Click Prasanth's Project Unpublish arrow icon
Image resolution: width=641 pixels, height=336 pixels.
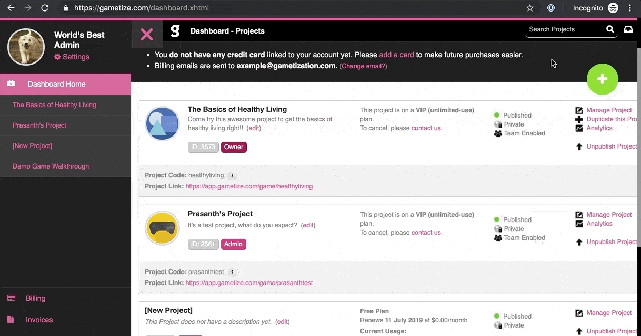coord(579,242)
